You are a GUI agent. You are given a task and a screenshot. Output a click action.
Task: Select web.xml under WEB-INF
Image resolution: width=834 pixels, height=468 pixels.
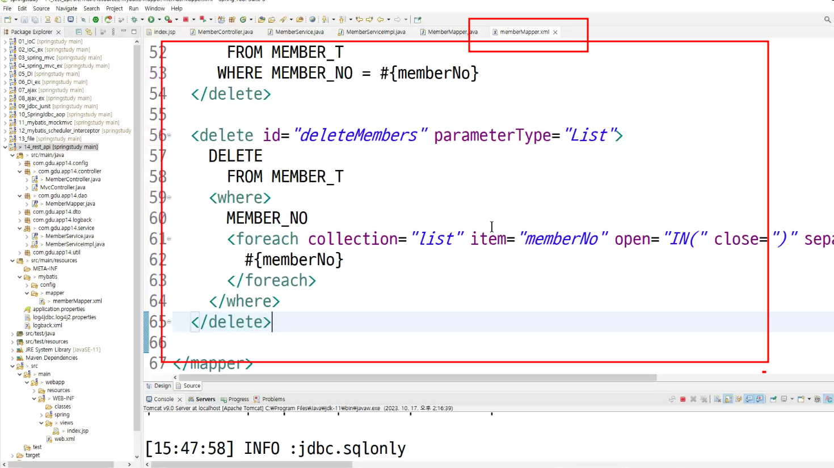click(64, 439)
